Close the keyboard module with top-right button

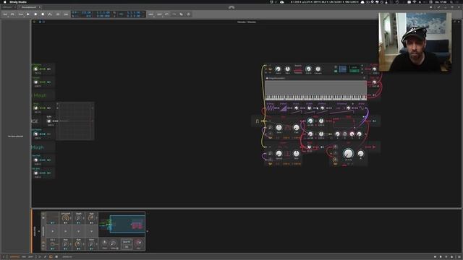coord(364,78)
